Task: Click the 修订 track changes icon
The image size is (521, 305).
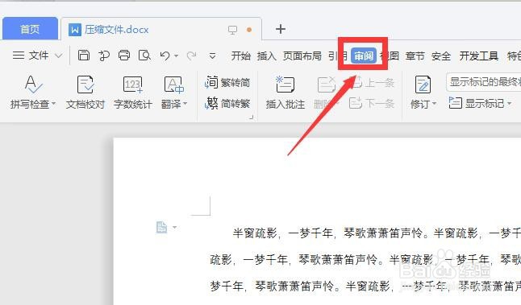Action: point(423,84)
